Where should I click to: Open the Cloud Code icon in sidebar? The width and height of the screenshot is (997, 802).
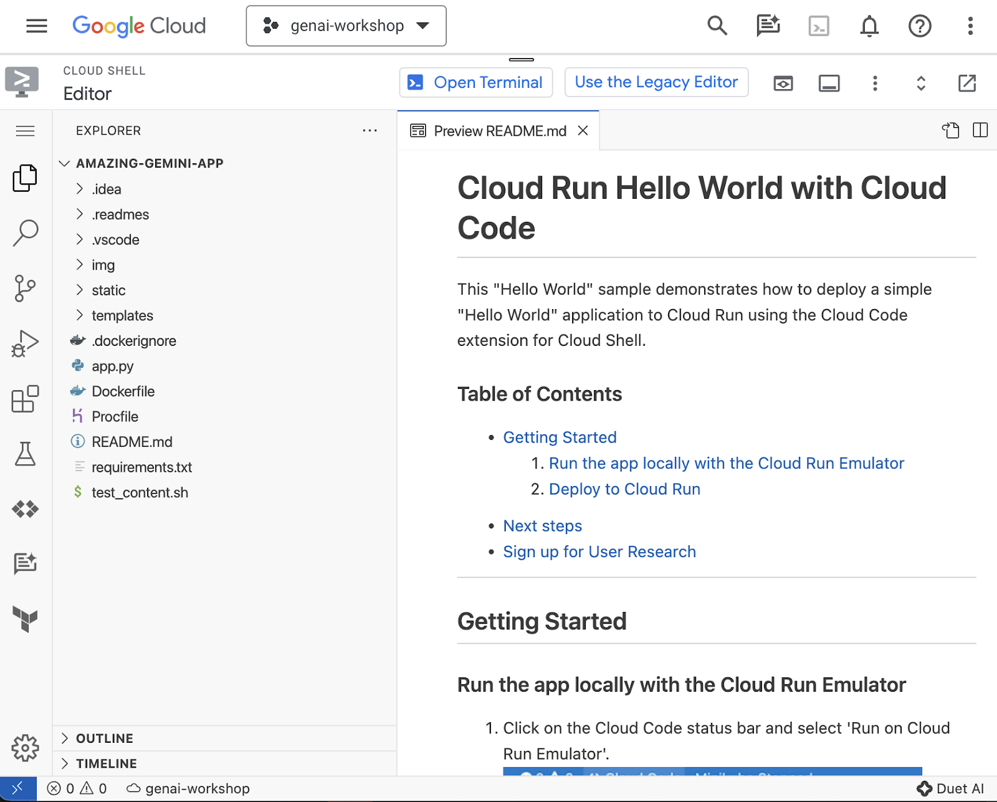[25, 509]
